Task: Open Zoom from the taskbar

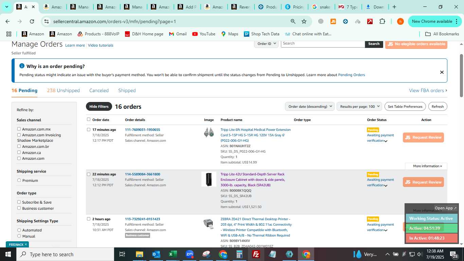Action: pyautogui.click(x=190, y=254)
